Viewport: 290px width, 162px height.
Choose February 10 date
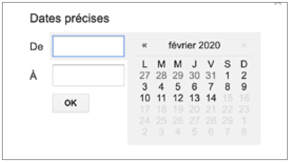click(x=145, y=98)
